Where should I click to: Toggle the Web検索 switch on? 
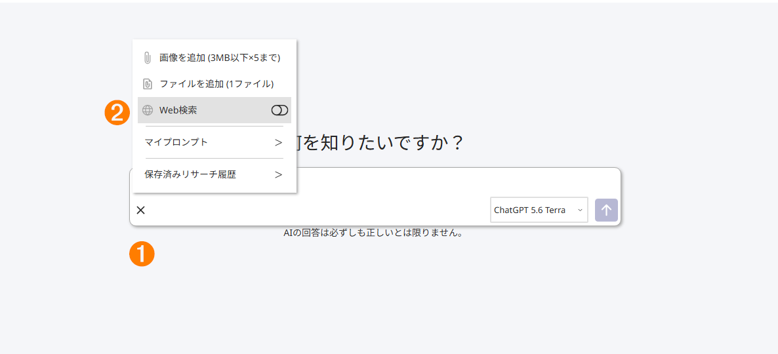pyautogui.click(x=279, y=110)
